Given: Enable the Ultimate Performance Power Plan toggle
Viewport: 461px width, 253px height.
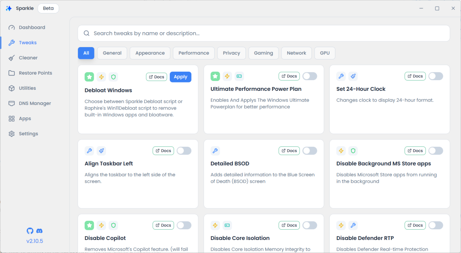Looking at the screenshot, I should pos(310,76).
